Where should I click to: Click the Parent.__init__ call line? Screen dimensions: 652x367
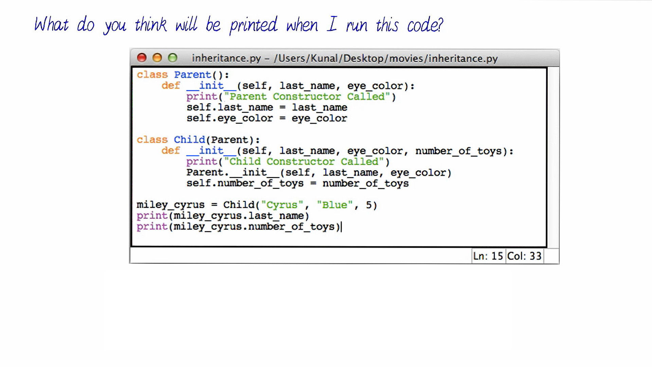click(x=319, y=172)
